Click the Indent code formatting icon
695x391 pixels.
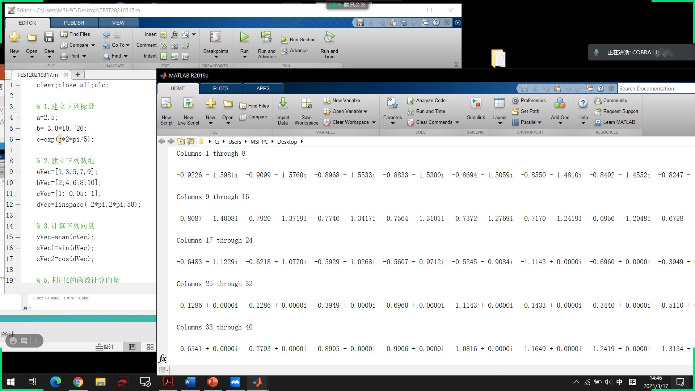pyautogui.click(x=164, y=56)
